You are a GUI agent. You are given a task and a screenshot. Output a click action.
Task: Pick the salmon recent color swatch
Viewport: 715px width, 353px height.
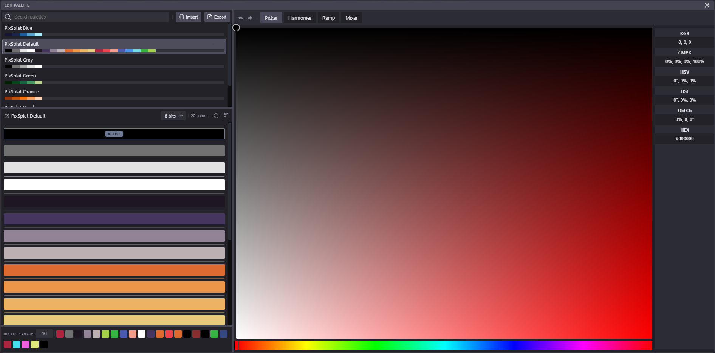tap(133, 334)
